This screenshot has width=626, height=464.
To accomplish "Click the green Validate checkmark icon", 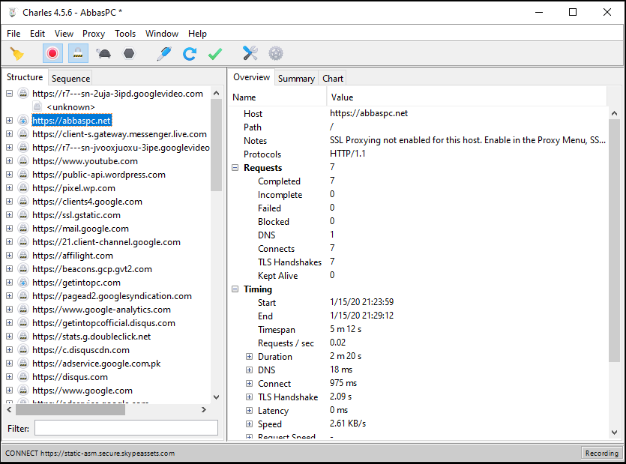I will 215,53.
